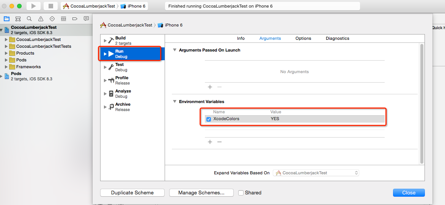Open the Breakpoint navigator icon
This screenshot has width=445, height=205.
pos(75,19)
